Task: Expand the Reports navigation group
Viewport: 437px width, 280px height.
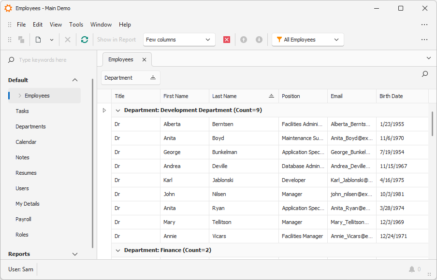Action: [75, 254]
